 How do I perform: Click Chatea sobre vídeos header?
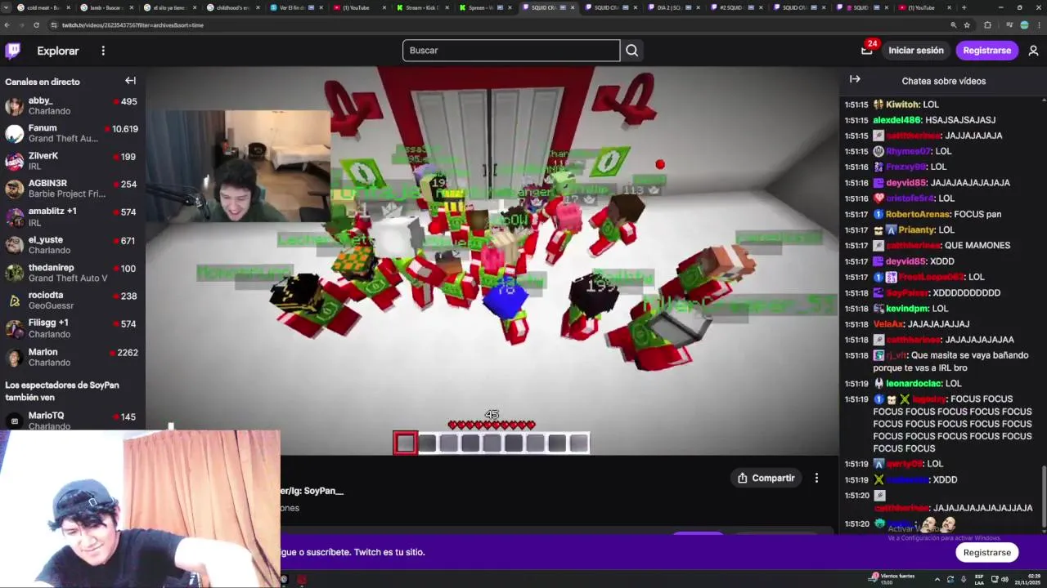(x=943, y=81)
